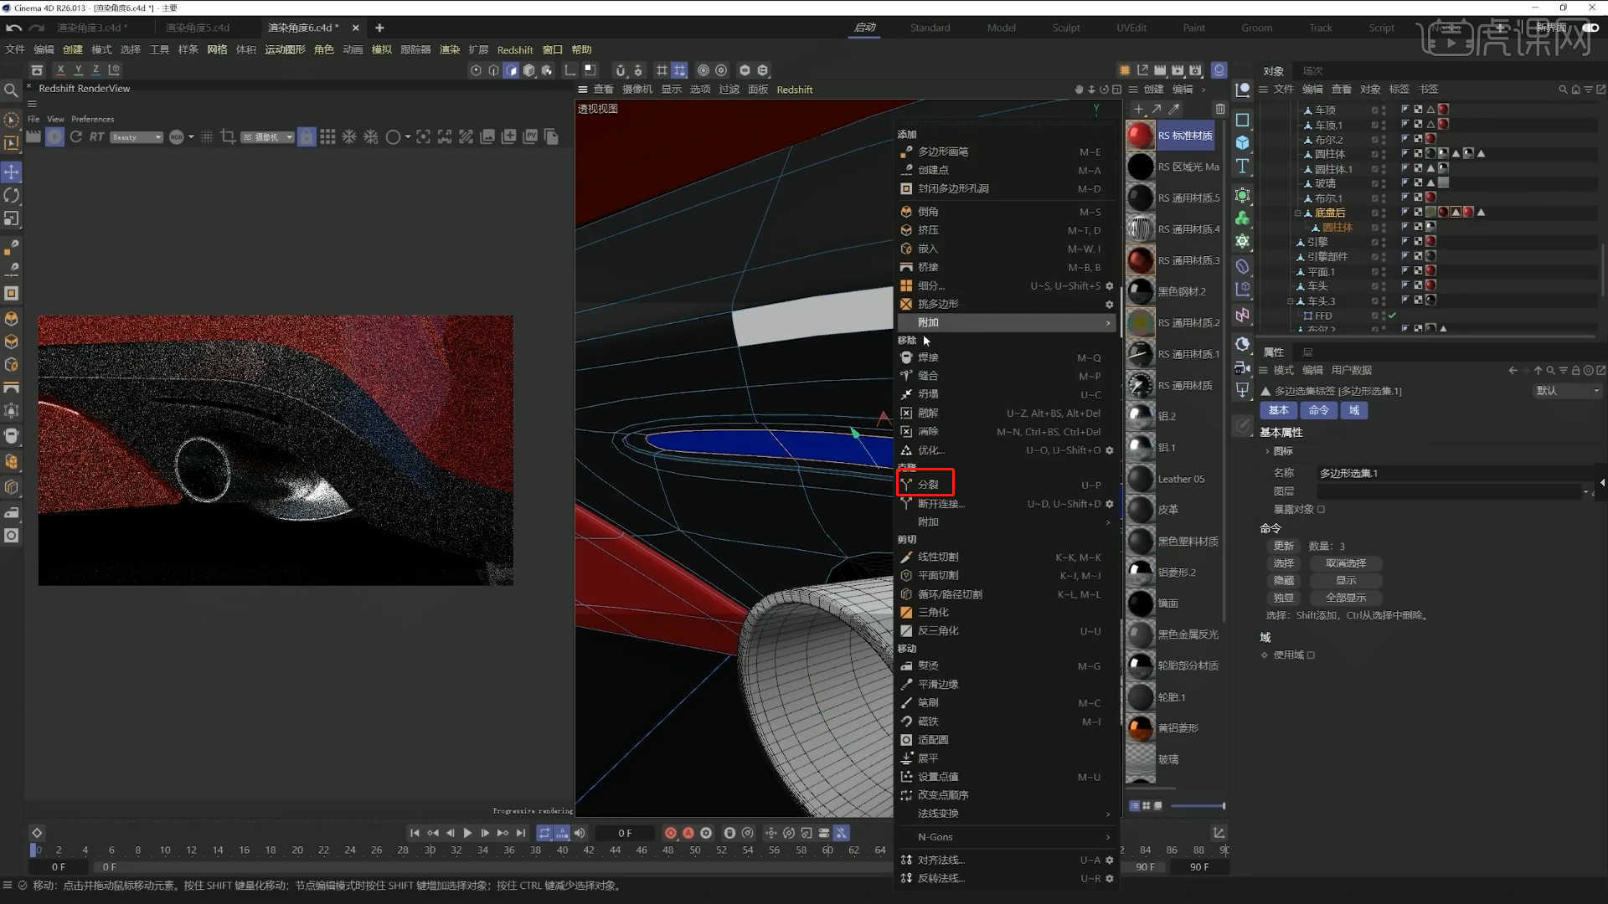Switch to the 渲染角度5.c4d document tab
Image resolution: width=1608 pixels, height=904 pixels.
[197, 28]
